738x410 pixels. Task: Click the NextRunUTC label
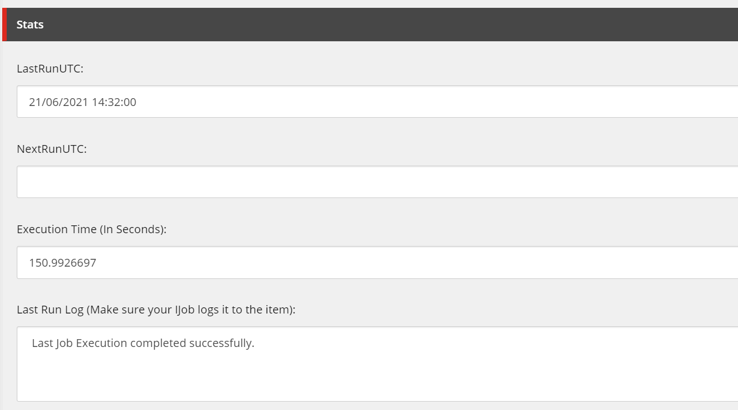click(52, 149)
